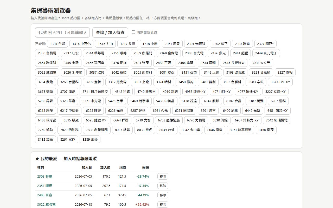This screenshot has height=208, width=333.
Task: Open the 2483 百容 favorites link
Action: 45,195
